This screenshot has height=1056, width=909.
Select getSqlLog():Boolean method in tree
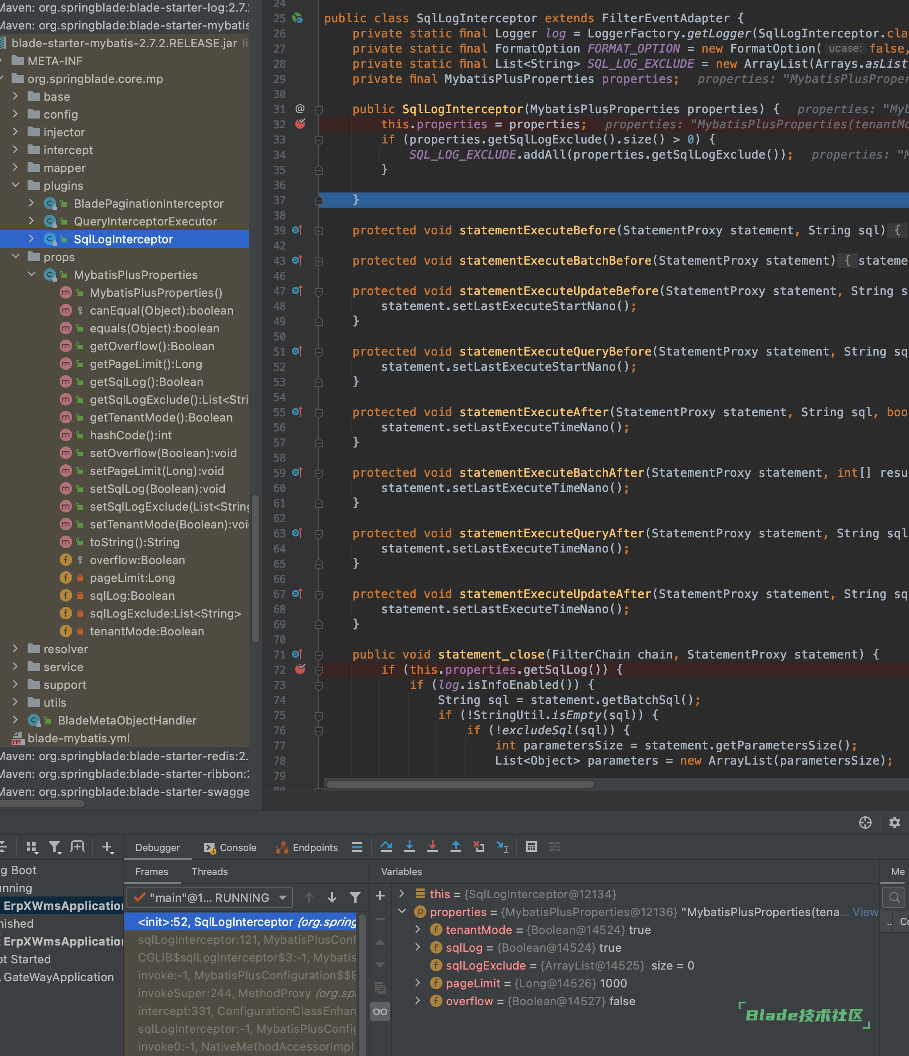coord(146,382)
